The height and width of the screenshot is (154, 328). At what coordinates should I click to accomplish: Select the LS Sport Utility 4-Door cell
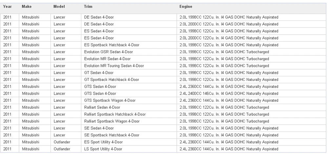pos(129,149)
